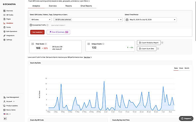
Task: Click the 166 total scans value
Action: (x=38, y=48)
